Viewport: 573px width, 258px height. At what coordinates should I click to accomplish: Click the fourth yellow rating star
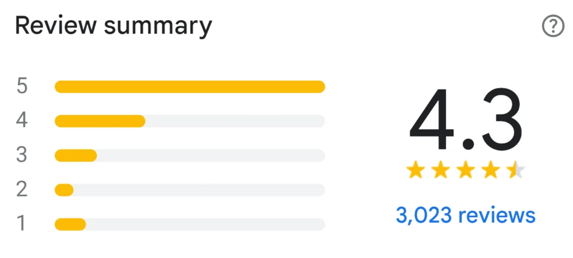click(x=490, y=170)
